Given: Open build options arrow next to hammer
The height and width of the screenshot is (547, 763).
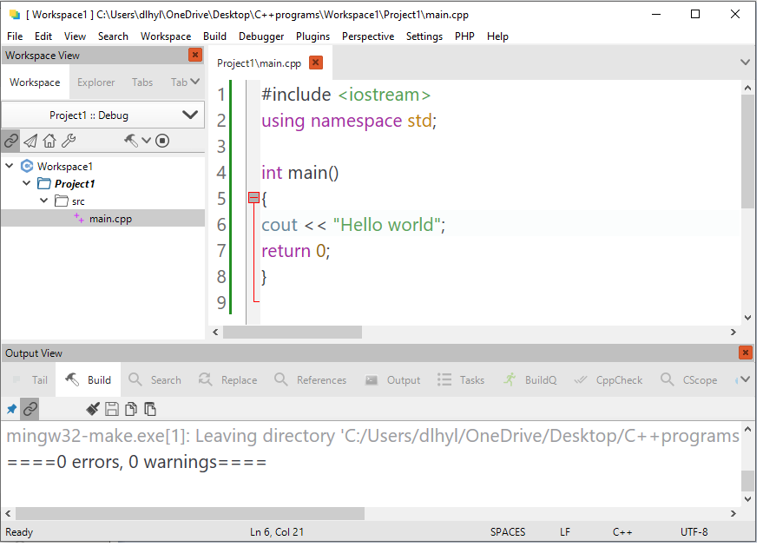Looking at the screenshot, I should tap(146, 141).
